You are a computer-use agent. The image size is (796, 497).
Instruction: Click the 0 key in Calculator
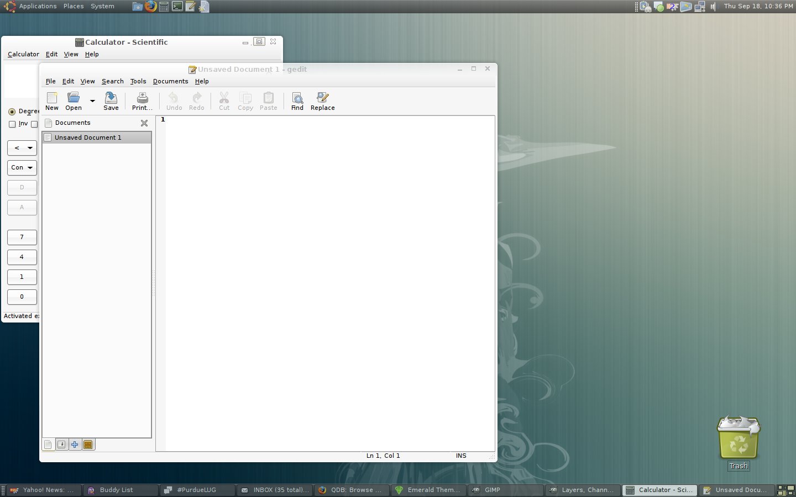pos(22,297)
